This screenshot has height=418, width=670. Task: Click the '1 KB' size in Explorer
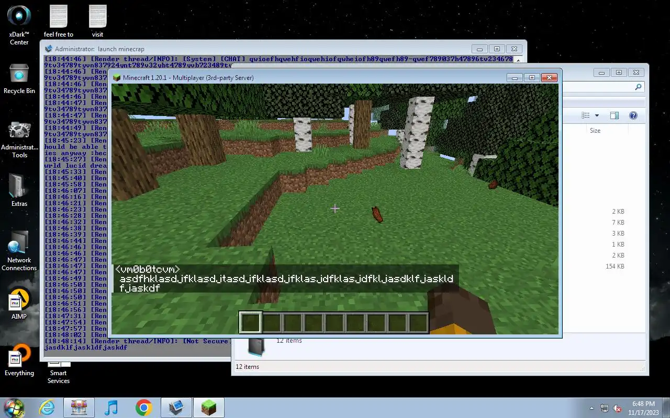[618, 245]
